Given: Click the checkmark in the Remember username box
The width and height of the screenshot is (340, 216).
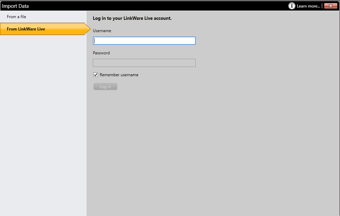Looking at the screenshot, I should click(x=95, y=75).
